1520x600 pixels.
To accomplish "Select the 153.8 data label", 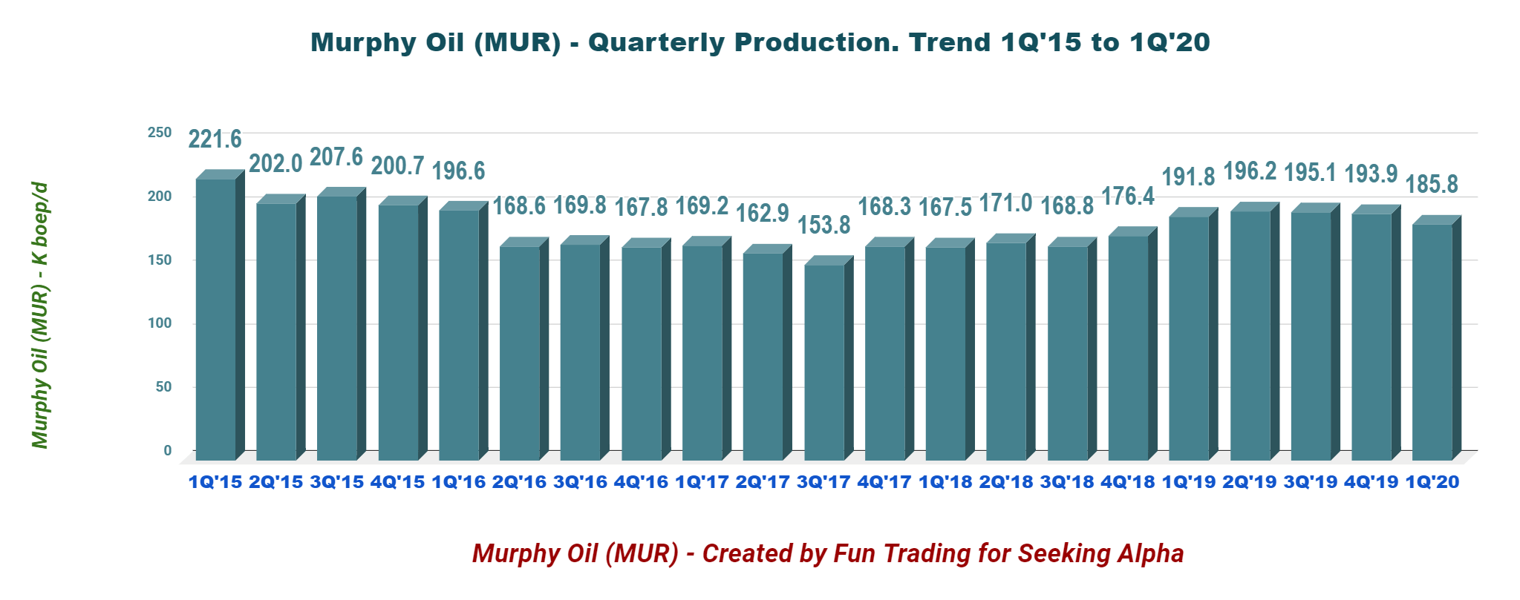I will tap(823, 224).
